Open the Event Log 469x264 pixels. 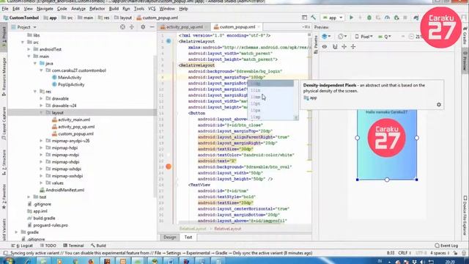pos(446,246)
